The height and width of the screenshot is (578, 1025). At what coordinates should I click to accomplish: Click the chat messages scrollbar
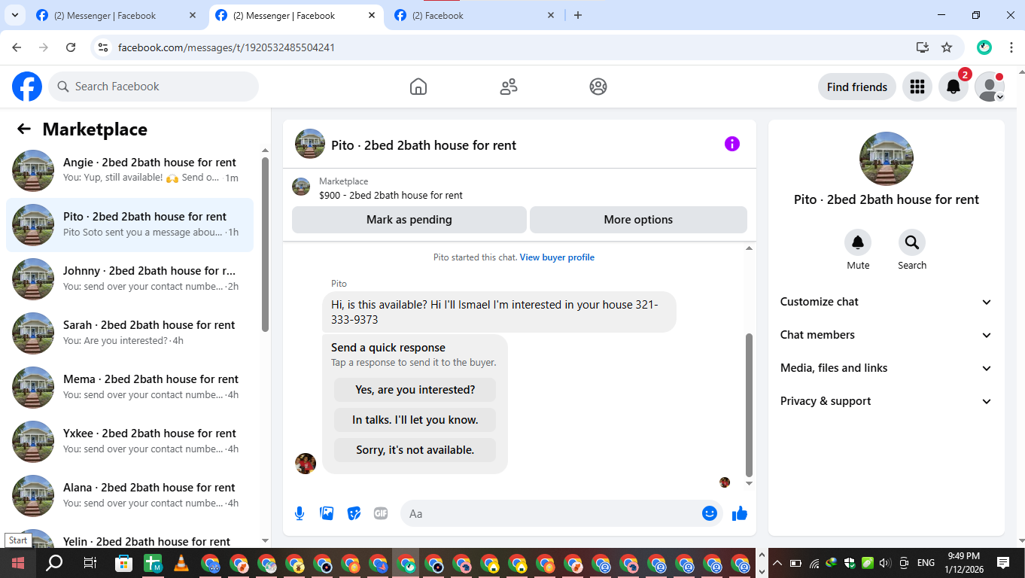tap(749, 405)
